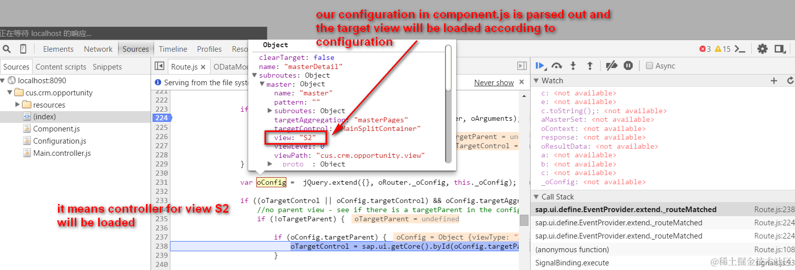
Task: Expand __proto__ Object in popup
Action: (x=270, y=164)
